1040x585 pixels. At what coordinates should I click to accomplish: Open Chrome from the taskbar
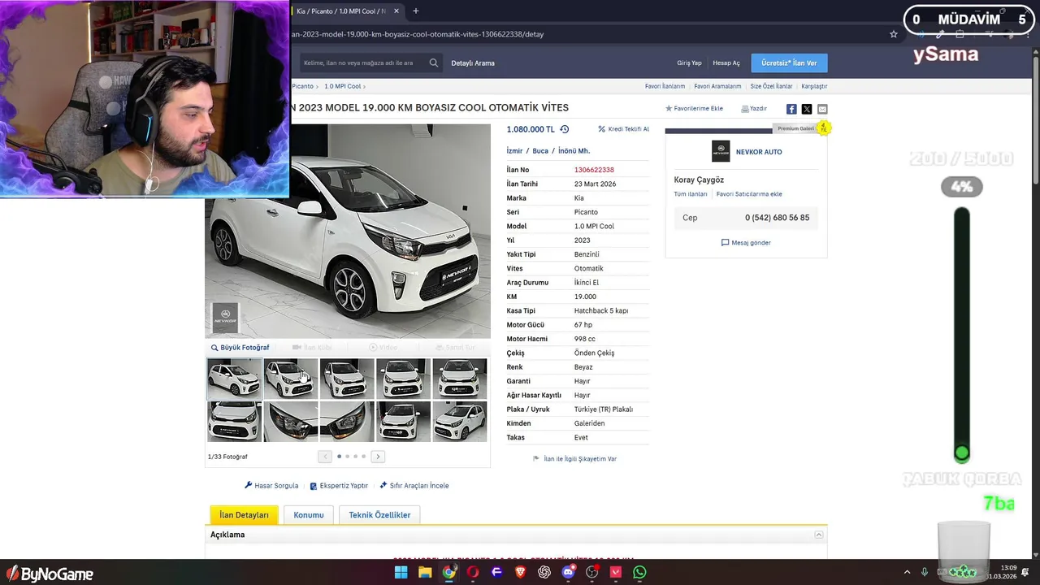pos(448,572)
